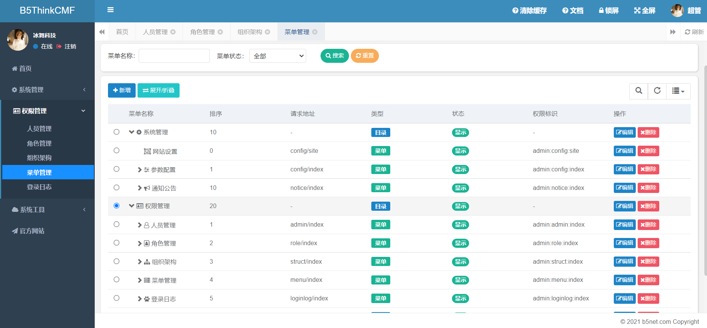Lock the screen with 锁屏
Viewport: 707px width, 328px height.
(x=608, y=11)
